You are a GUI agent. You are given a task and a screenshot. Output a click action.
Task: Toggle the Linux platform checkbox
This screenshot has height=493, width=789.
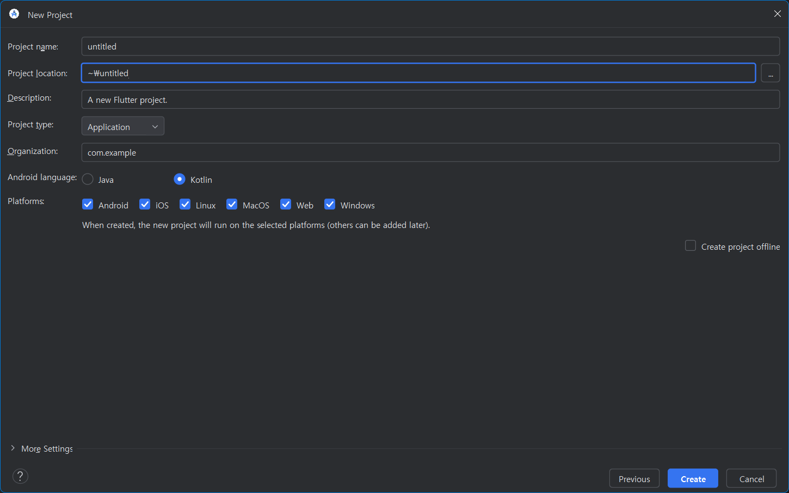tap(185, 205)
